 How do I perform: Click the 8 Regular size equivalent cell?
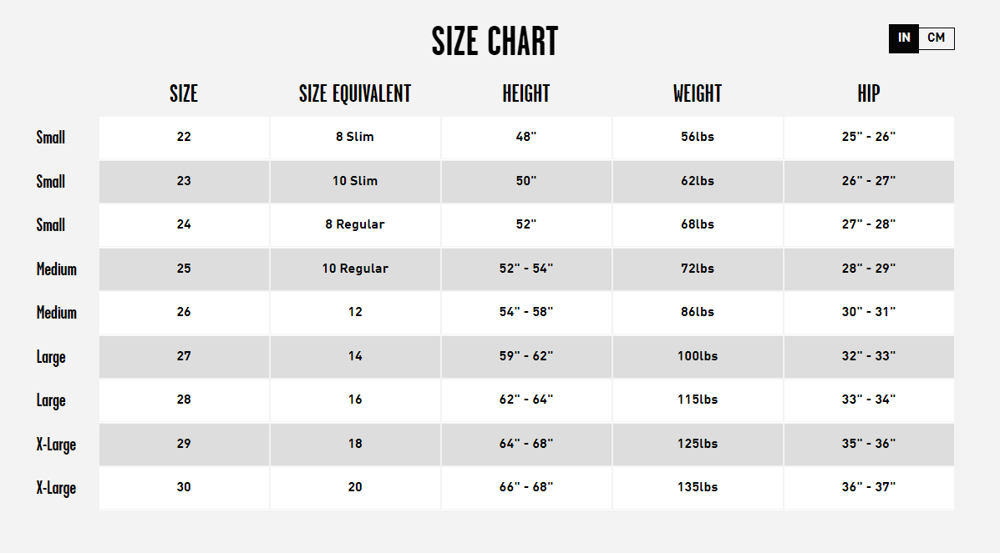click(355, 224)
